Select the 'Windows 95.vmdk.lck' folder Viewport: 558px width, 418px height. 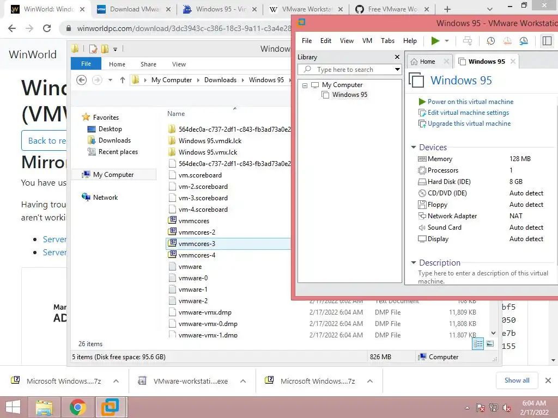[x=210, y=141]
